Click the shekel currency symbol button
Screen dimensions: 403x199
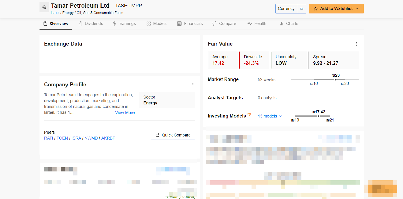point(301,9)
